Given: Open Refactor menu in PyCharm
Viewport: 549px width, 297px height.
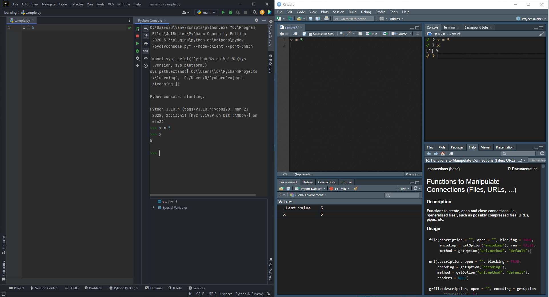Looking at the screenshot, I should [x=77, y=4].
